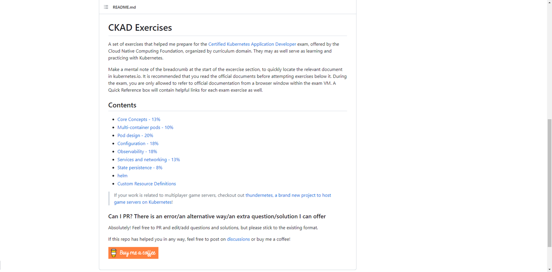Open State persistence - 8% link
The width and height of the screenshot is (552, 272).
pyautogui.click(x=140, y=168)
